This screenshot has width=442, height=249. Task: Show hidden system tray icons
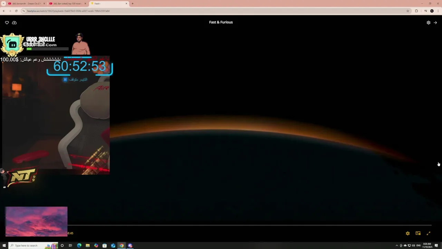[397, 246]
